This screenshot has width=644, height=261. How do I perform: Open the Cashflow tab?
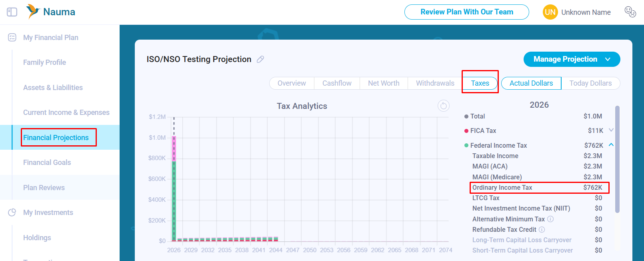coord(337,83)
